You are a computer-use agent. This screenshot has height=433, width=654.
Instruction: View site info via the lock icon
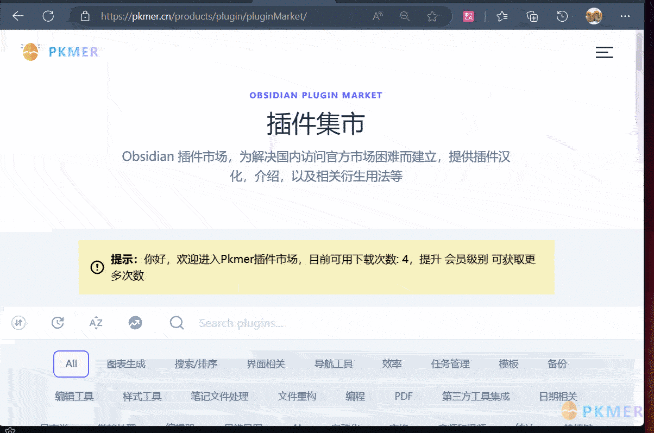[85, 16]
